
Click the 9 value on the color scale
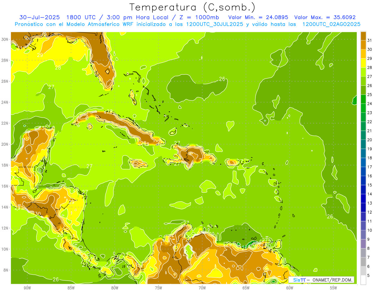click(x=369, y=239)
